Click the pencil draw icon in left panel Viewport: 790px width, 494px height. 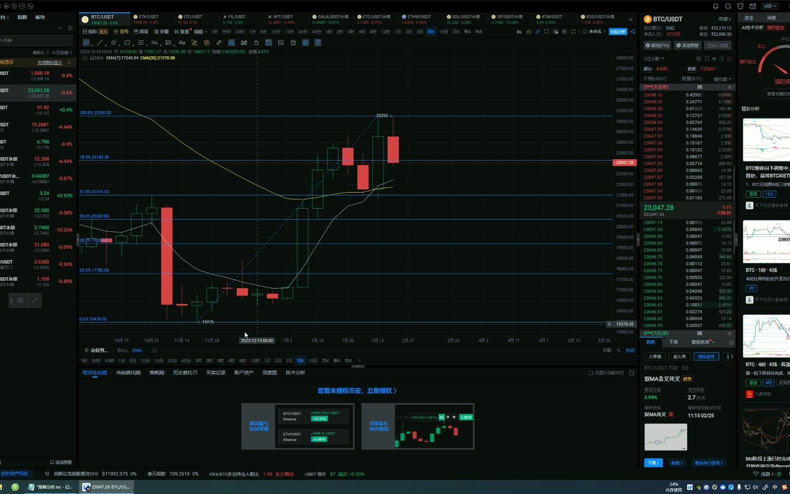34,301
